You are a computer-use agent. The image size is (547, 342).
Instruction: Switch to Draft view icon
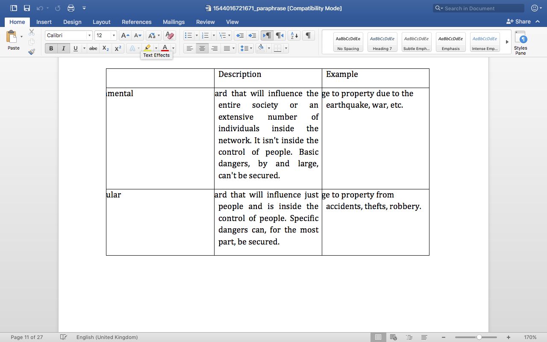pyautogui.click(x=424, y=337)
